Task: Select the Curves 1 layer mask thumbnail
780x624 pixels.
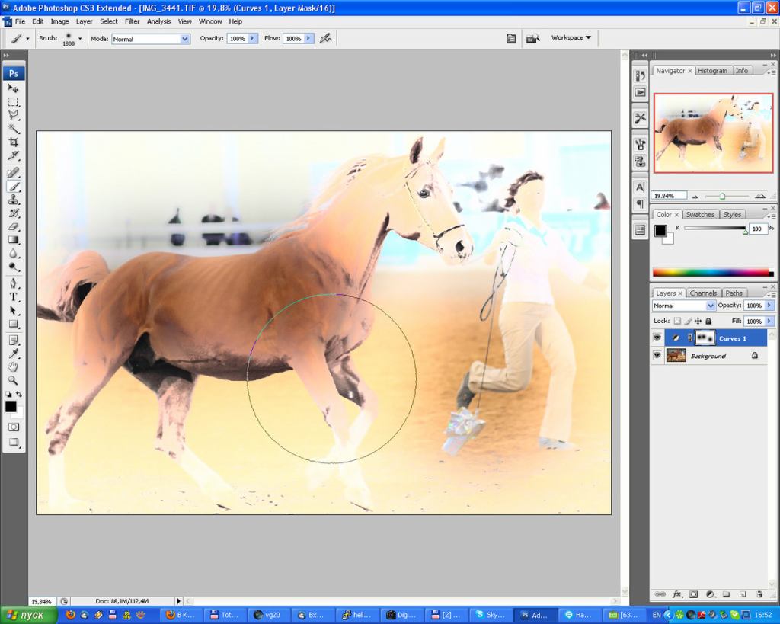Action: click(x=705, y=338)
